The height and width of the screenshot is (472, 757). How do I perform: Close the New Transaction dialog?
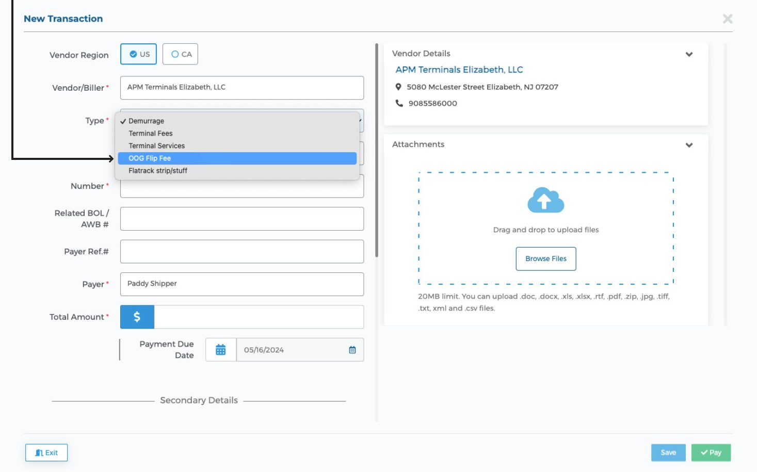click(728, 19)
